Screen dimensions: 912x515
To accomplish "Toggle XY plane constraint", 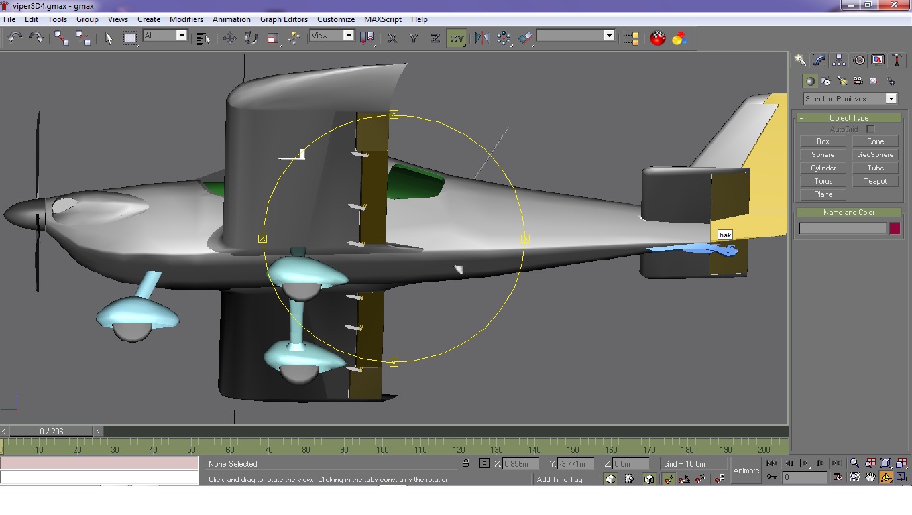I will 457,38.
